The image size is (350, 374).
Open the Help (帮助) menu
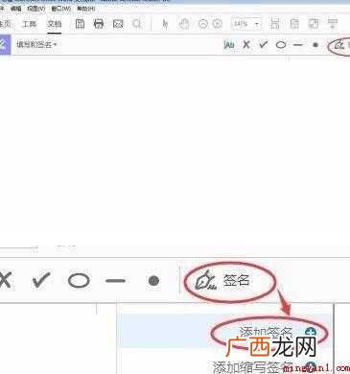(86, 9)
